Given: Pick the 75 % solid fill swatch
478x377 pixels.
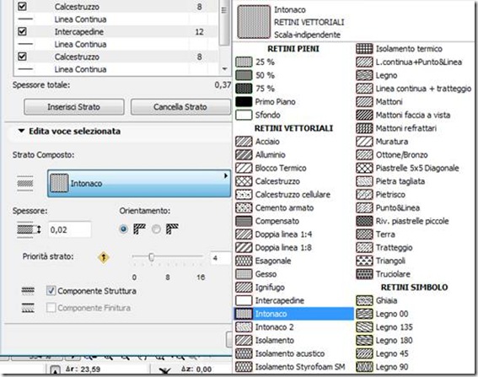Looking at the screenshot, I should click(244, 89).
